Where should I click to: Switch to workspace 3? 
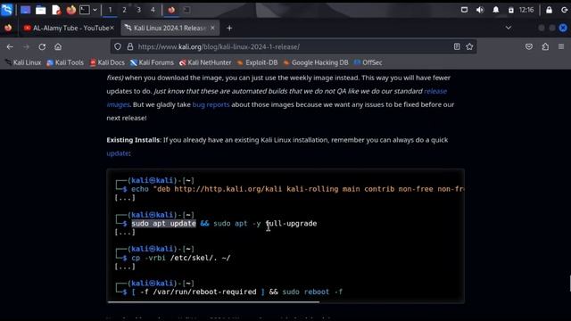[x=138, y=10]
